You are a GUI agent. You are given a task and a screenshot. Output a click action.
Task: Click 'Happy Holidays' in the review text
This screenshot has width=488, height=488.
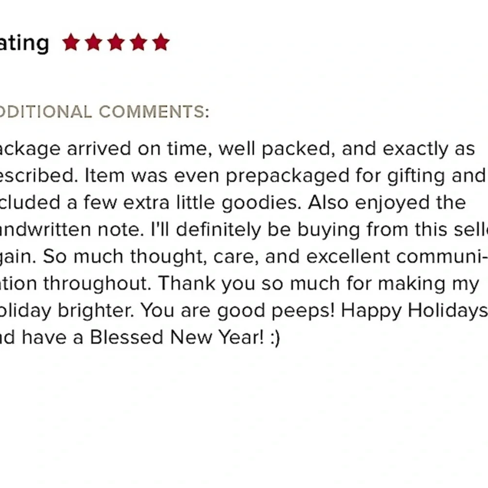coord(414,311)
